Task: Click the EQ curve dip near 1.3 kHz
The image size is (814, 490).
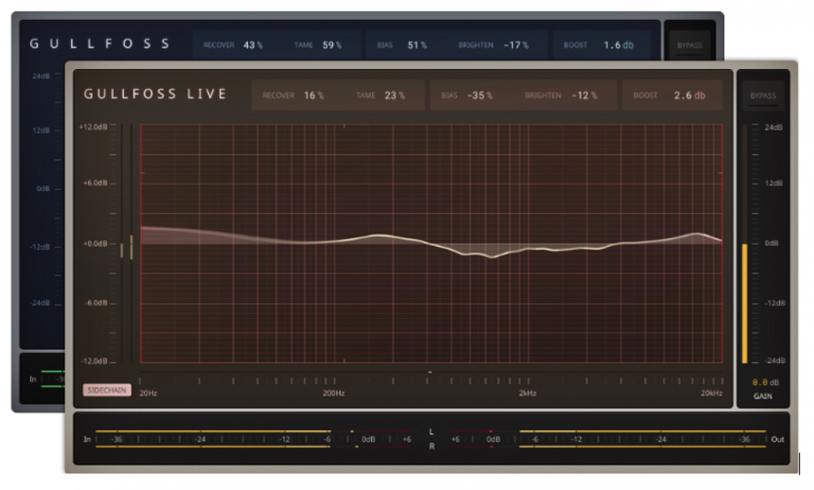Action: [492, 256]
